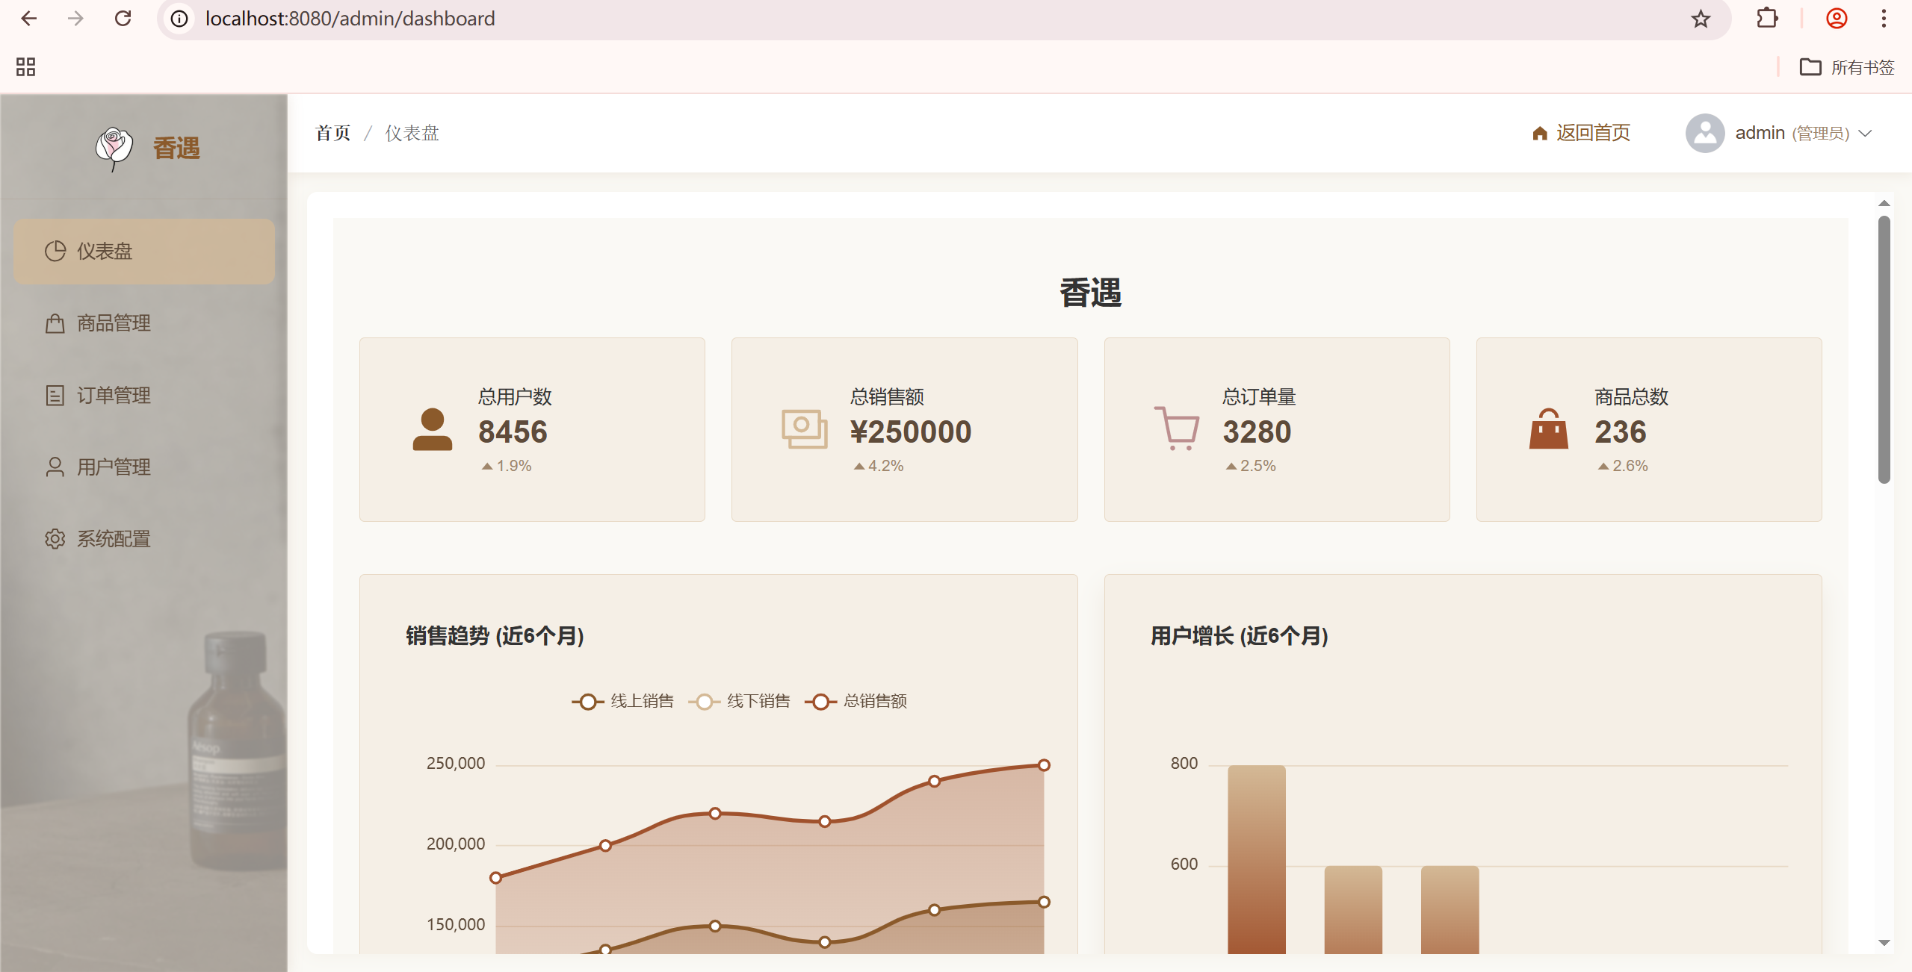Open browser extensions puzzle icon
This screenshot has height=972, width=1912.
pyautogui.click(x=1767, y=19)
